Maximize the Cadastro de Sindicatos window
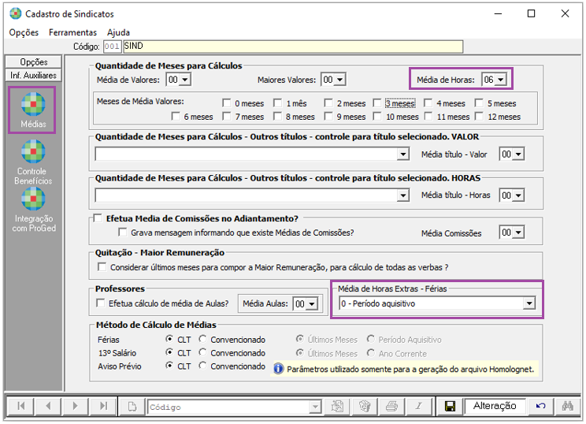 click(531, 14)
